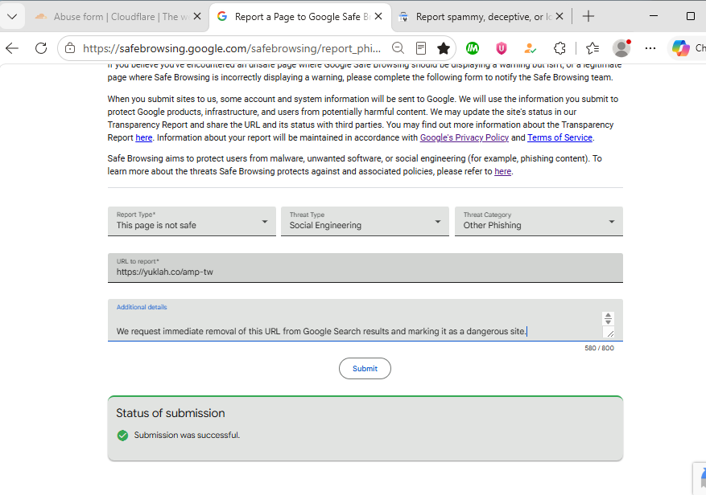Expand the Threat Type dropdown
Viewport: 706px width, 495px height.
(365, 221)
